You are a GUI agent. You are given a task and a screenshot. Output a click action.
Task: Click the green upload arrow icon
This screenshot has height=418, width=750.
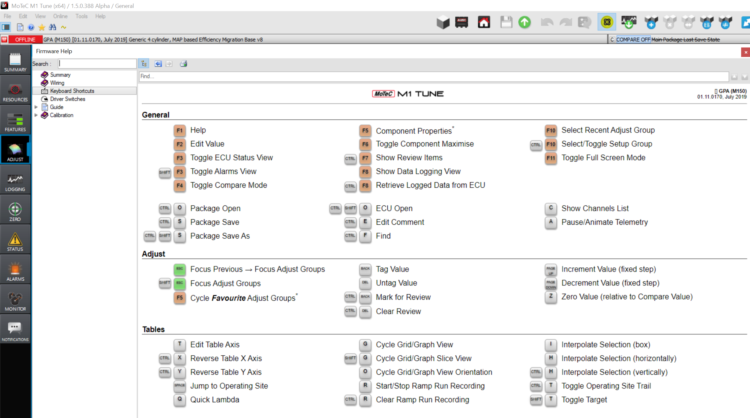[x=524, y=22]
